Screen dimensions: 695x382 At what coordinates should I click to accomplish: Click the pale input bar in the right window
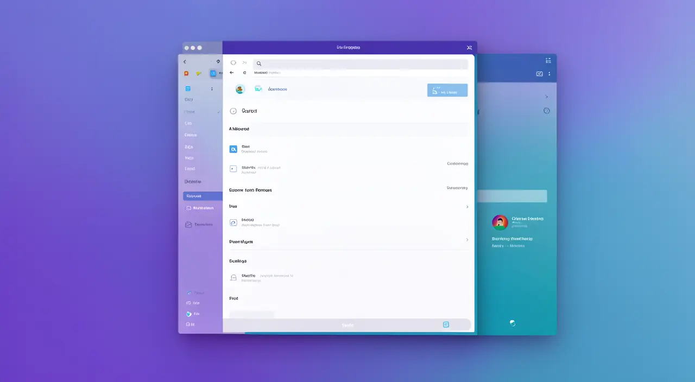[512, 196]
